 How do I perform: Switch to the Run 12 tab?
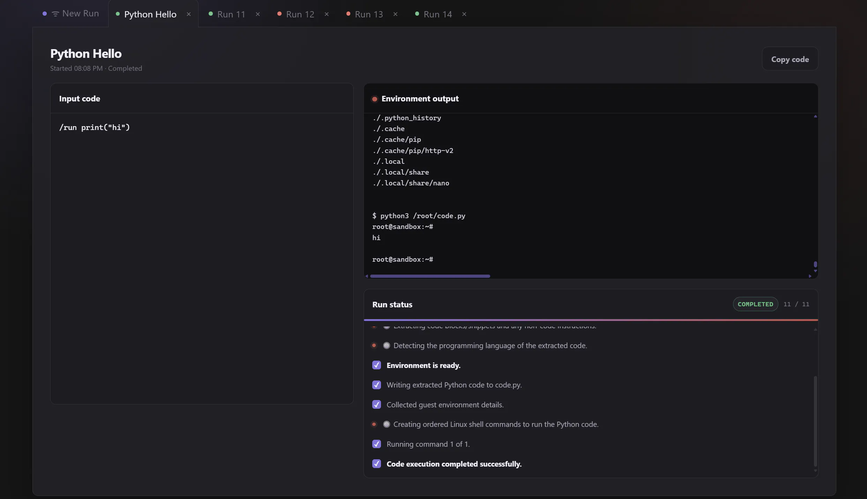coord(296,14)
